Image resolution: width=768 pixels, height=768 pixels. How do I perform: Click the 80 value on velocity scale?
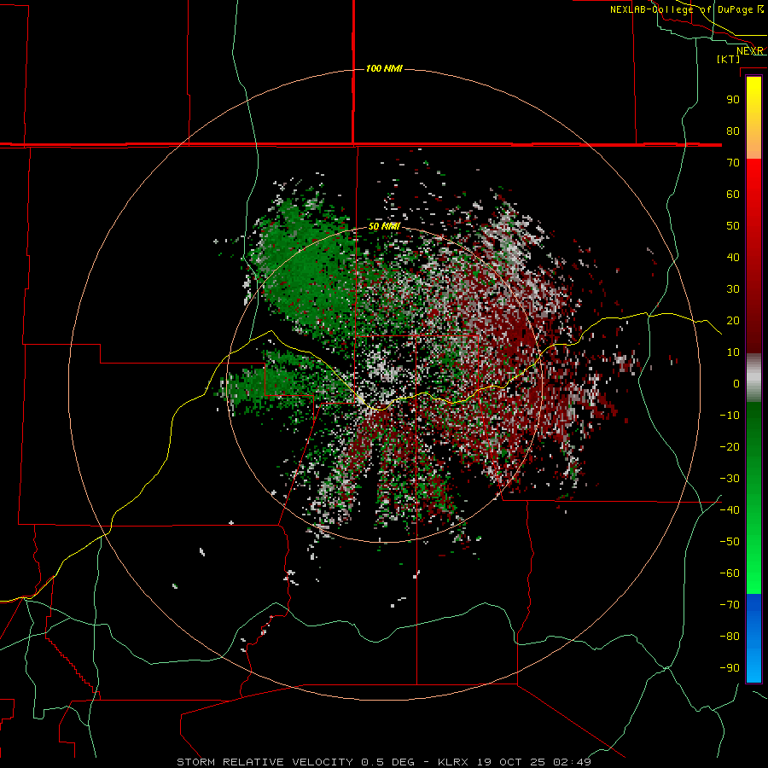[733, 131]
